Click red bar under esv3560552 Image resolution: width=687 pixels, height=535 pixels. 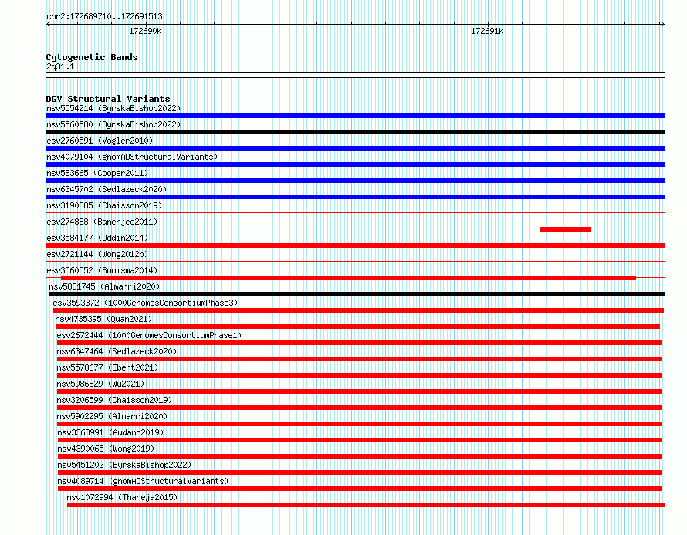(x=348, y=278)
